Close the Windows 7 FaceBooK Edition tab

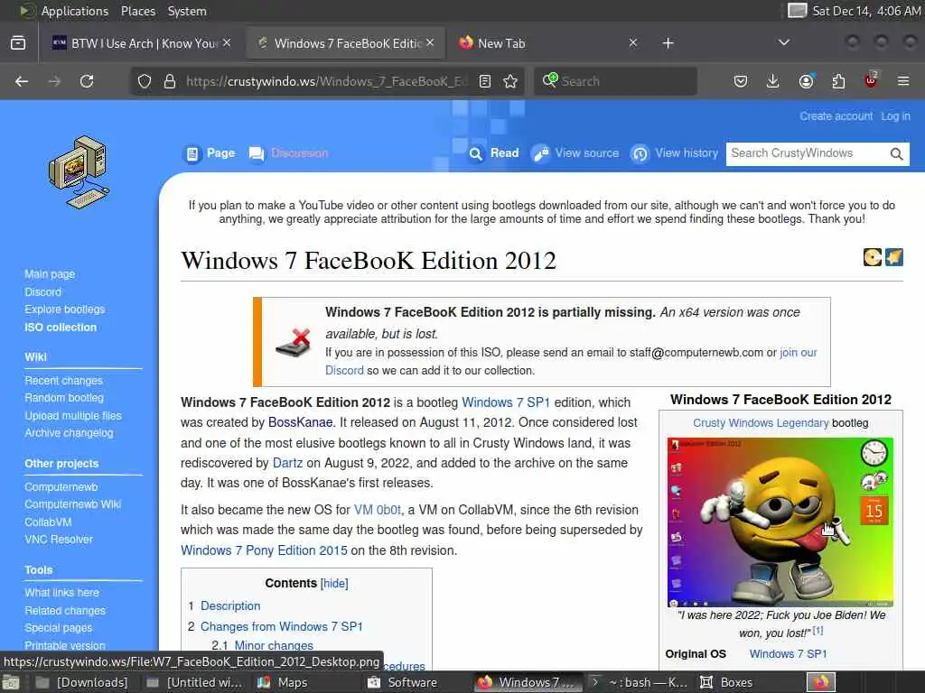430,43
